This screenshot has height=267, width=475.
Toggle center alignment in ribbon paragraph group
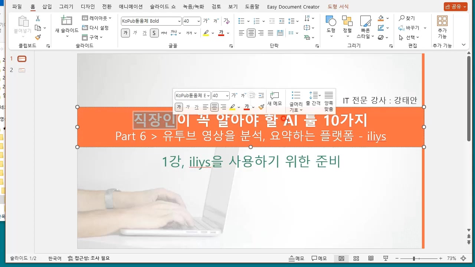tap(251, 33)
